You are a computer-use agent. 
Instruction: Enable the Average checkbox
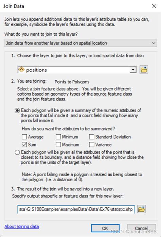[x=24, y=137]
